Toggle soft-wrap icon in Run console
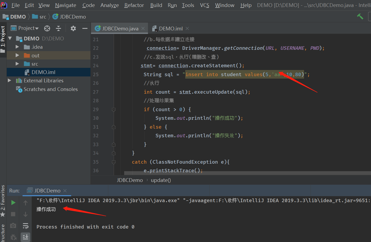This screenshot has width=371, height=242. click(x=26, y=226)
